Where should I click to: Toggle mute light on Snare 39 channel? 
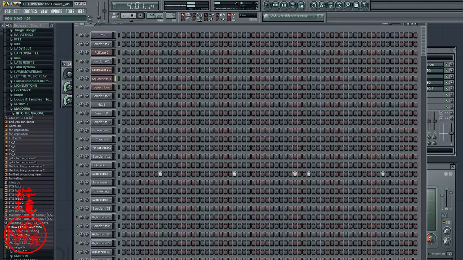click(77, 113)
